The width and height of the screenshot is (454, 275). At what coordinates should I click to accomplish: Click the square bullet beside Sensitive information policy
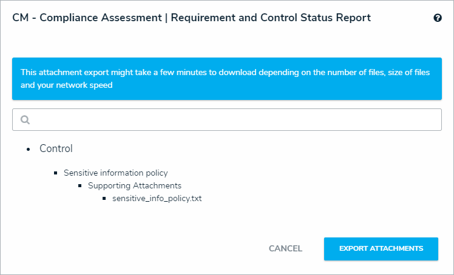(56, 173)
